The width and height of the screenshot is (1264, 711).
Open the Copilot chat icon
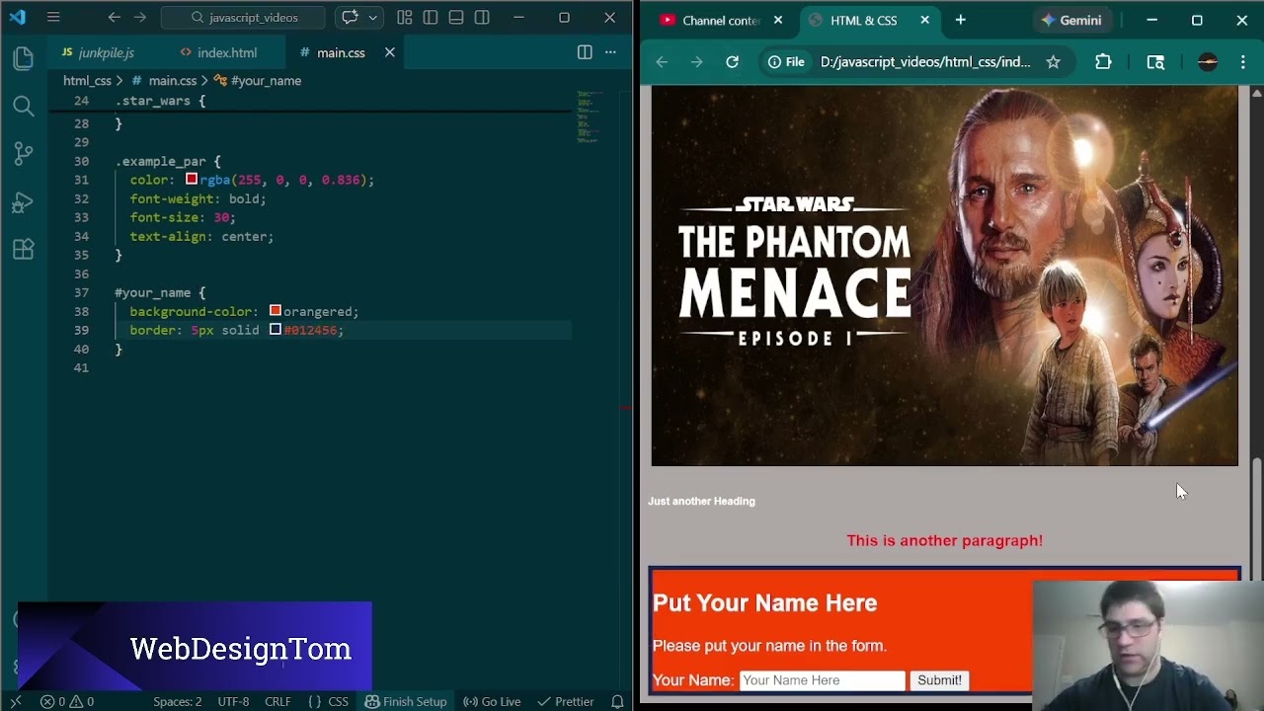point(350,18)
